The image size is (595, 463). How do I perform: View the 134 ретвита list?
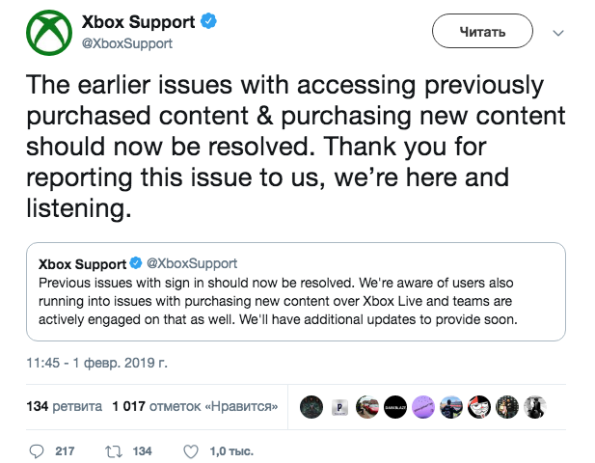point(65,406)
